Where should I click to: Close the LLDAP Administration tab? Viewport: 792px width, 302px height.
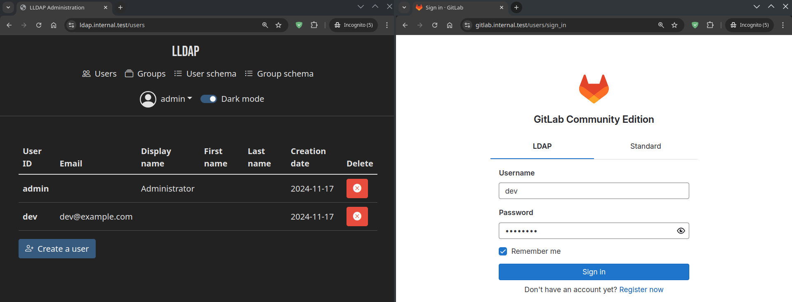tap(106, 7)
